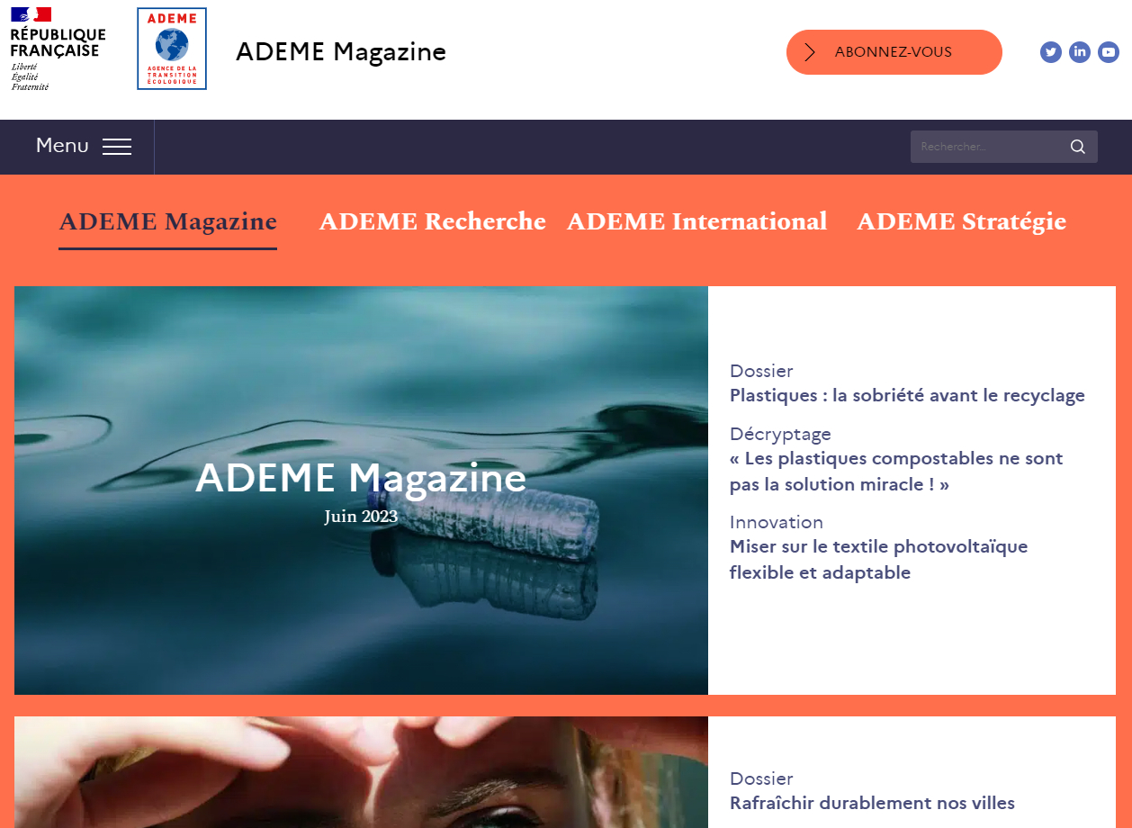Click the ABONNEZ-VOUS subscribe button
1132x828 pixels.
(x=894, y=52)
